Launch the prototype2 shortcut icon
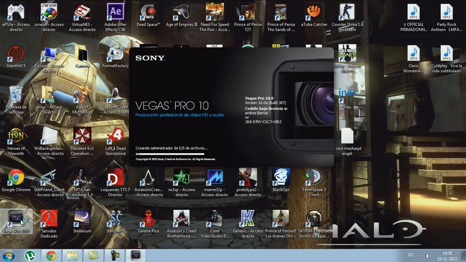The width and height of the screenshot is (466, 262). (248, 182)
